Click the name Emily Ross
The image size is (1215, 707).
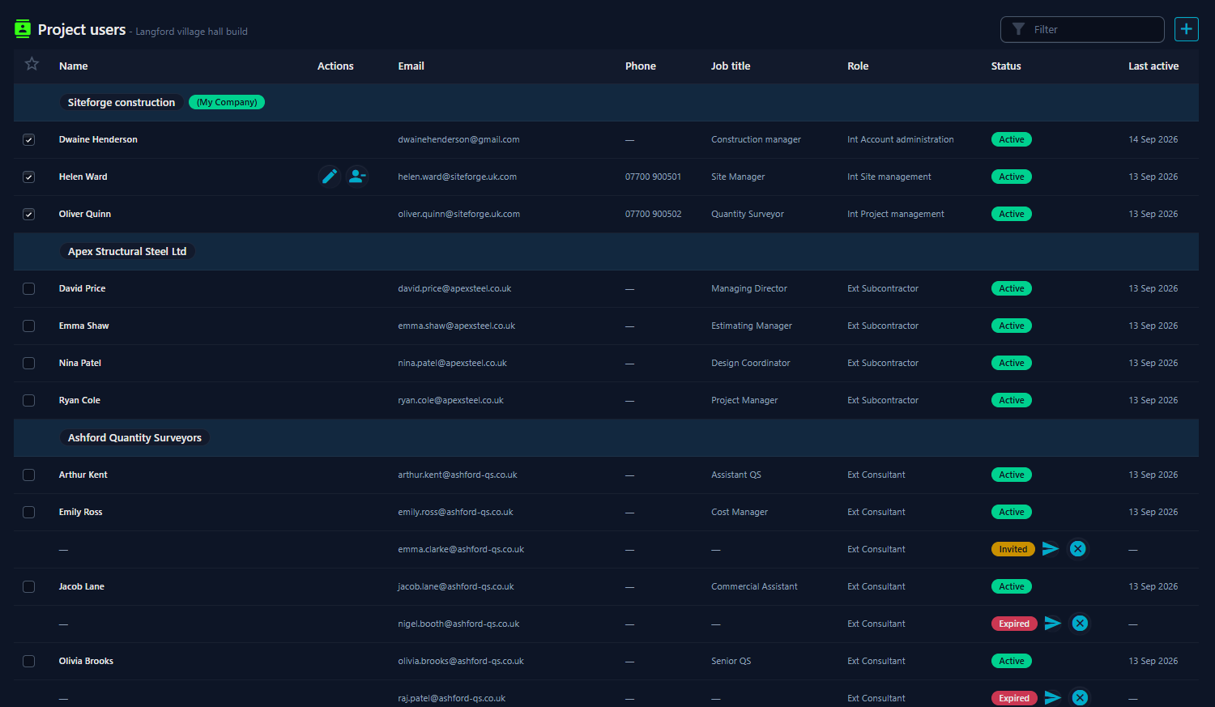click(x=80, y=512)
